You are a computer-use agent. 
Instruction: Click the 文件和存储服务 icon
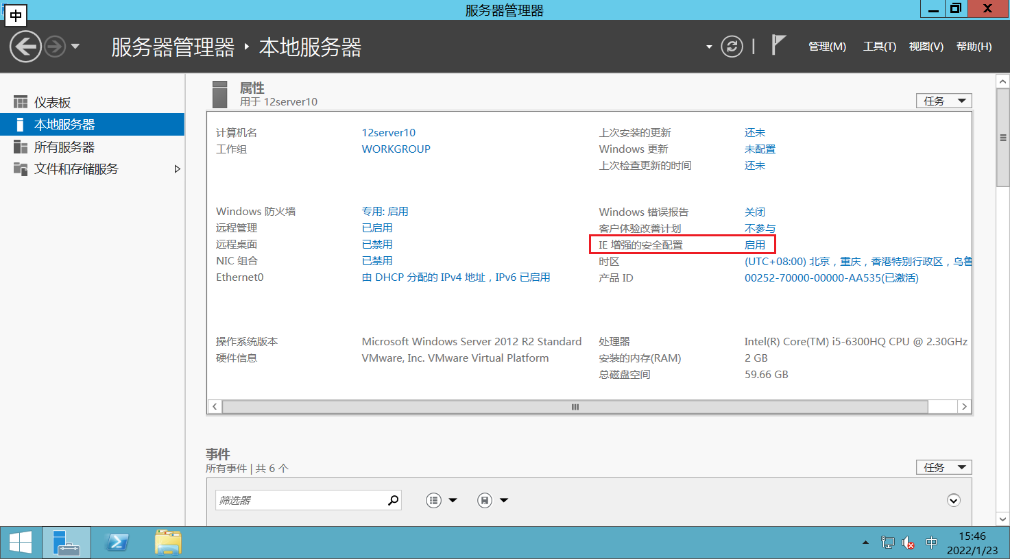coord(21,169)
